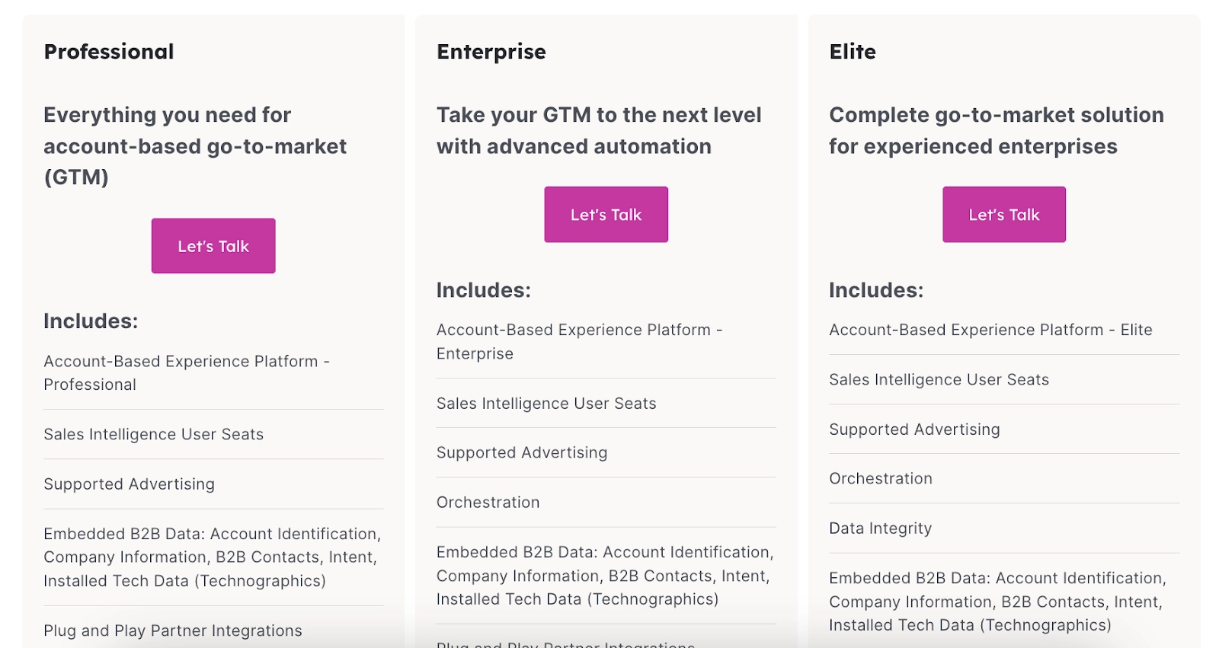Click Supported Advertising in the Enterprise list
The image size is (1219, 648).
(521, 453)
